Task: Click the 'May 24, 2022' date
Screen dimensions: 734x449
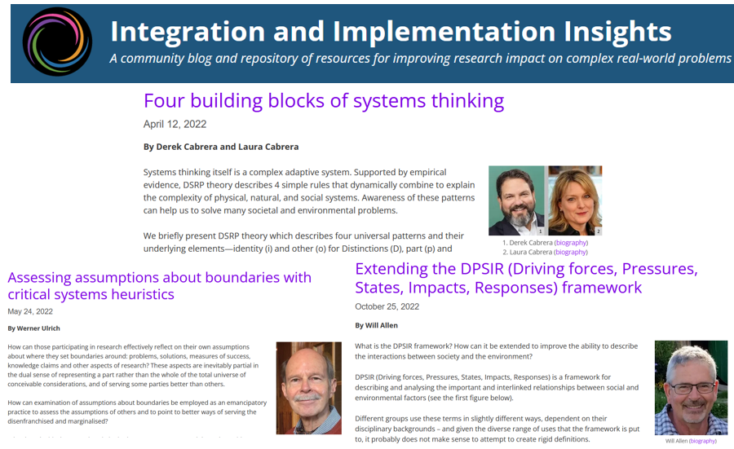Action: pyautogui.click(x=30, y=311)
